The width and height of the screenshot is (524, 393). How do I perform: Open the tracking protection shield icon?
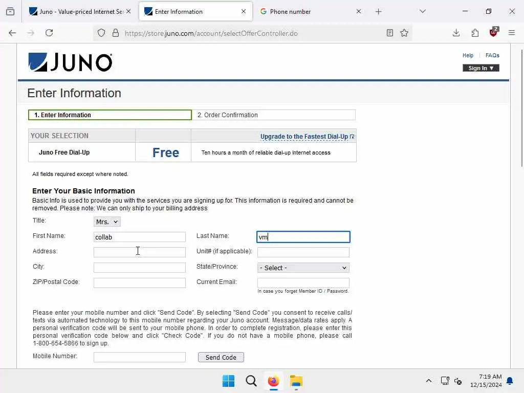(101, 33)
